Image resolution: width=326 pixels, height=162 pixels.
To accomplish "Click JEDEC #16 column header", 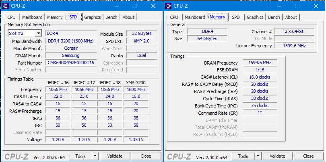I will pyautogui.click(x=58, y=83).
